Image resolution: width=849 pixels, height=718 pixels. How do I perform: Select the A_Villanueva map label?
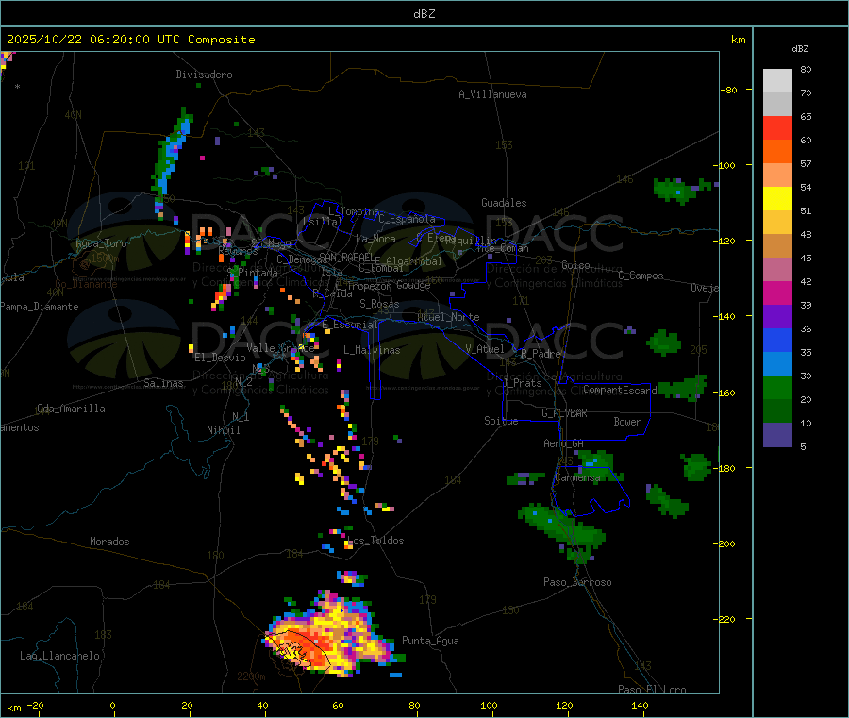(492, 94)
